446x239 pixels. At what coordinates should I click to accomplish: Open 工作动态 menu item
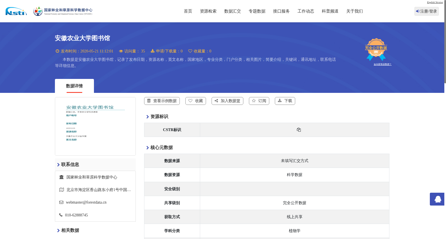pos(306,11)
